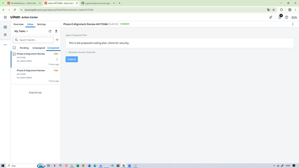Click the Submit button

72,59
